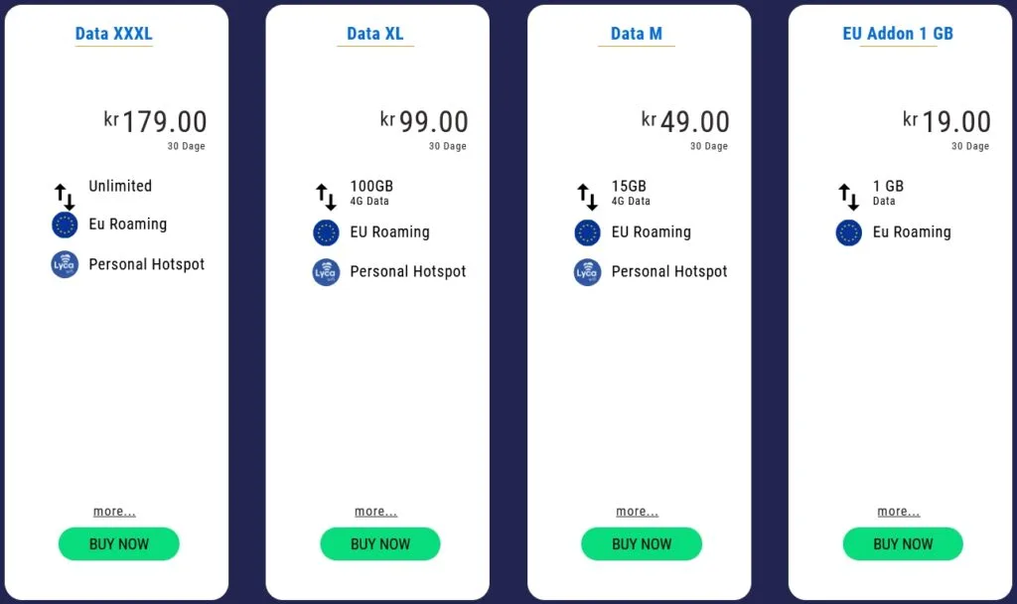Click the data arrows icon beside 1 GB
The image size is (1017, 604).
tap(848, 197)
